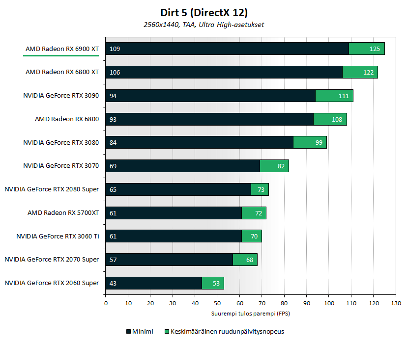Select the x-axis tick label "80"

[284, 303]
